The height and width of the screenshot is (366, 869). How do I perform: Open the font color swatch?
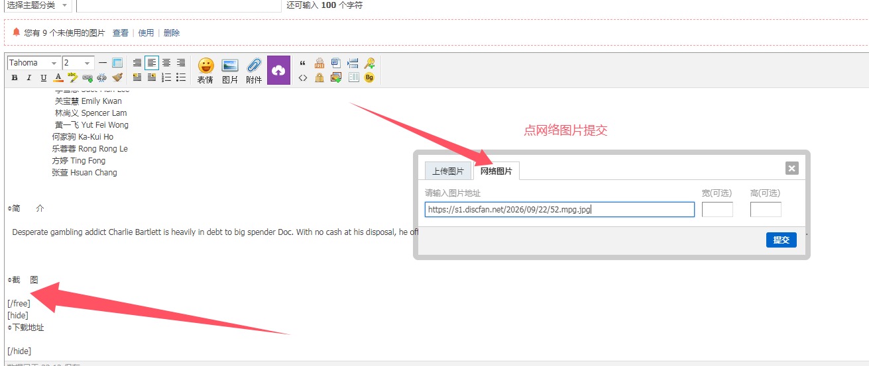(58, 77)
